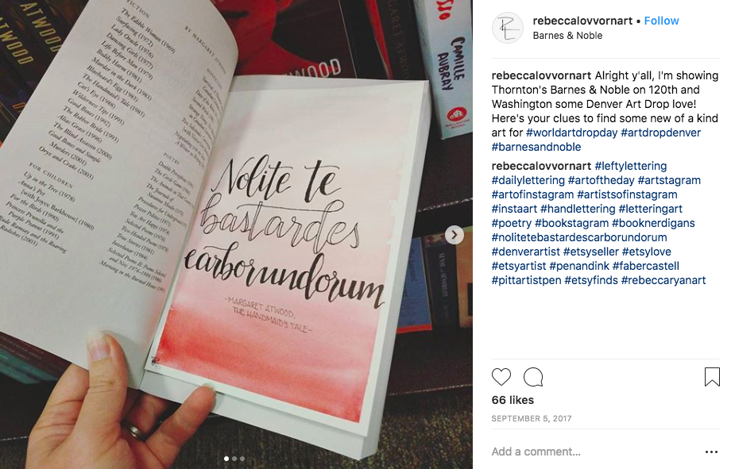Open #leftylettering hashtag
This screenshot has width=735, height=469.
[x=630, y=166]
